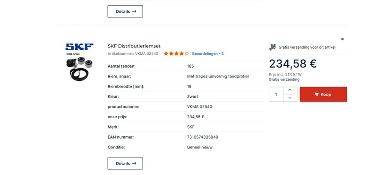Select EAN number 7316574335848
The image size is (378, 175).
[203, 137]
